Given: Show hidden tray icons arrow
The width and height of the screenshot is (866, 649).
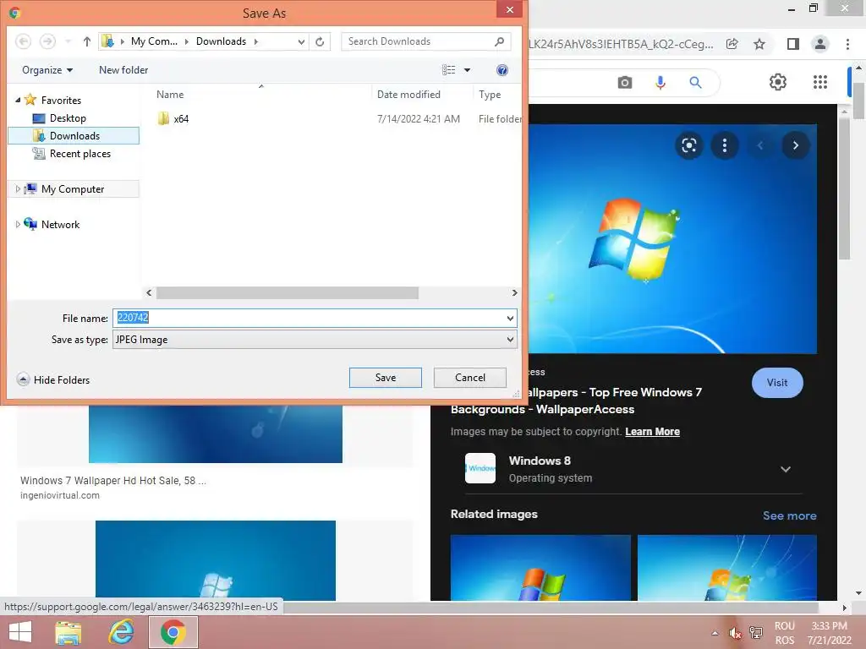Looking at the screenshot, I should click(715, 633).
